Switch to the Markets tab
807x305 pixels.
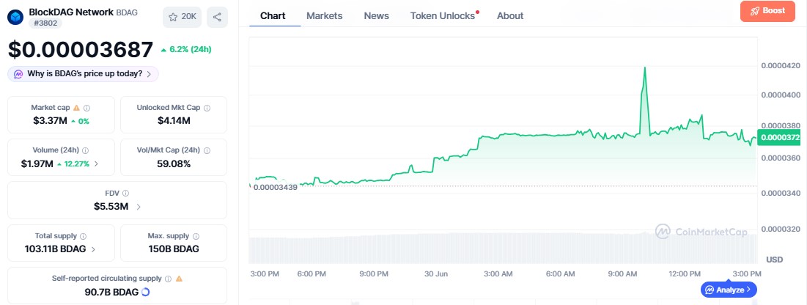tap(324, 16)
